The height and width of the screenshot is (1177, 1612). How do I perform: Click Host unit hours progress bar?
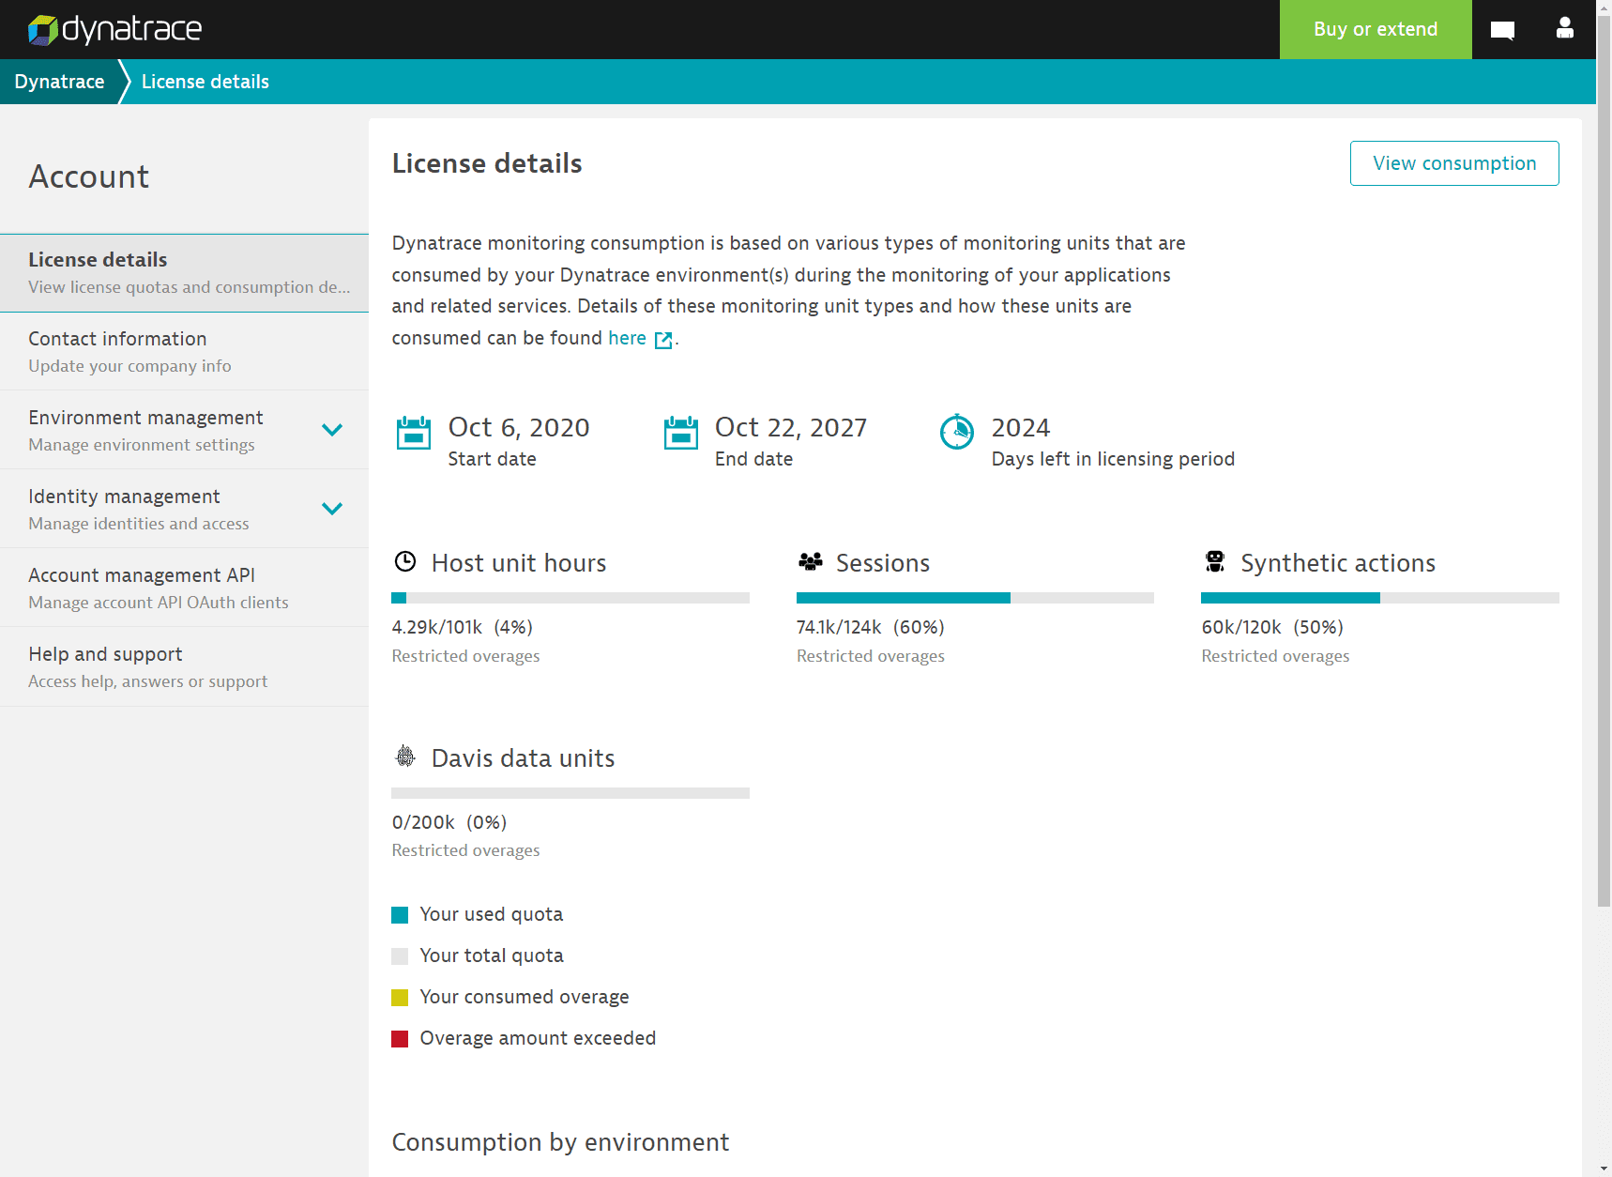[x=570, y=598]
